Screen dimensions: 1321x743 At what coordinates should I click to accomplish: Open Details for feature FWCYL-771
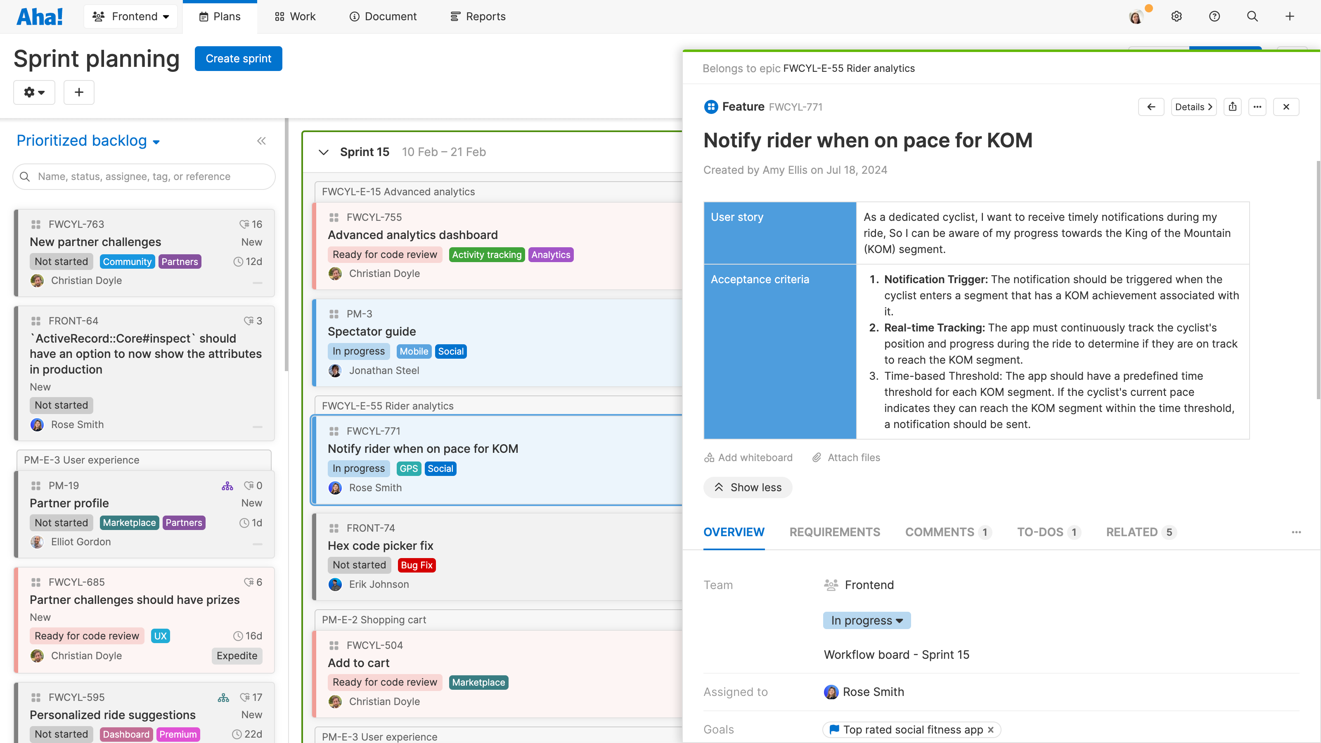pos(1194,106)
